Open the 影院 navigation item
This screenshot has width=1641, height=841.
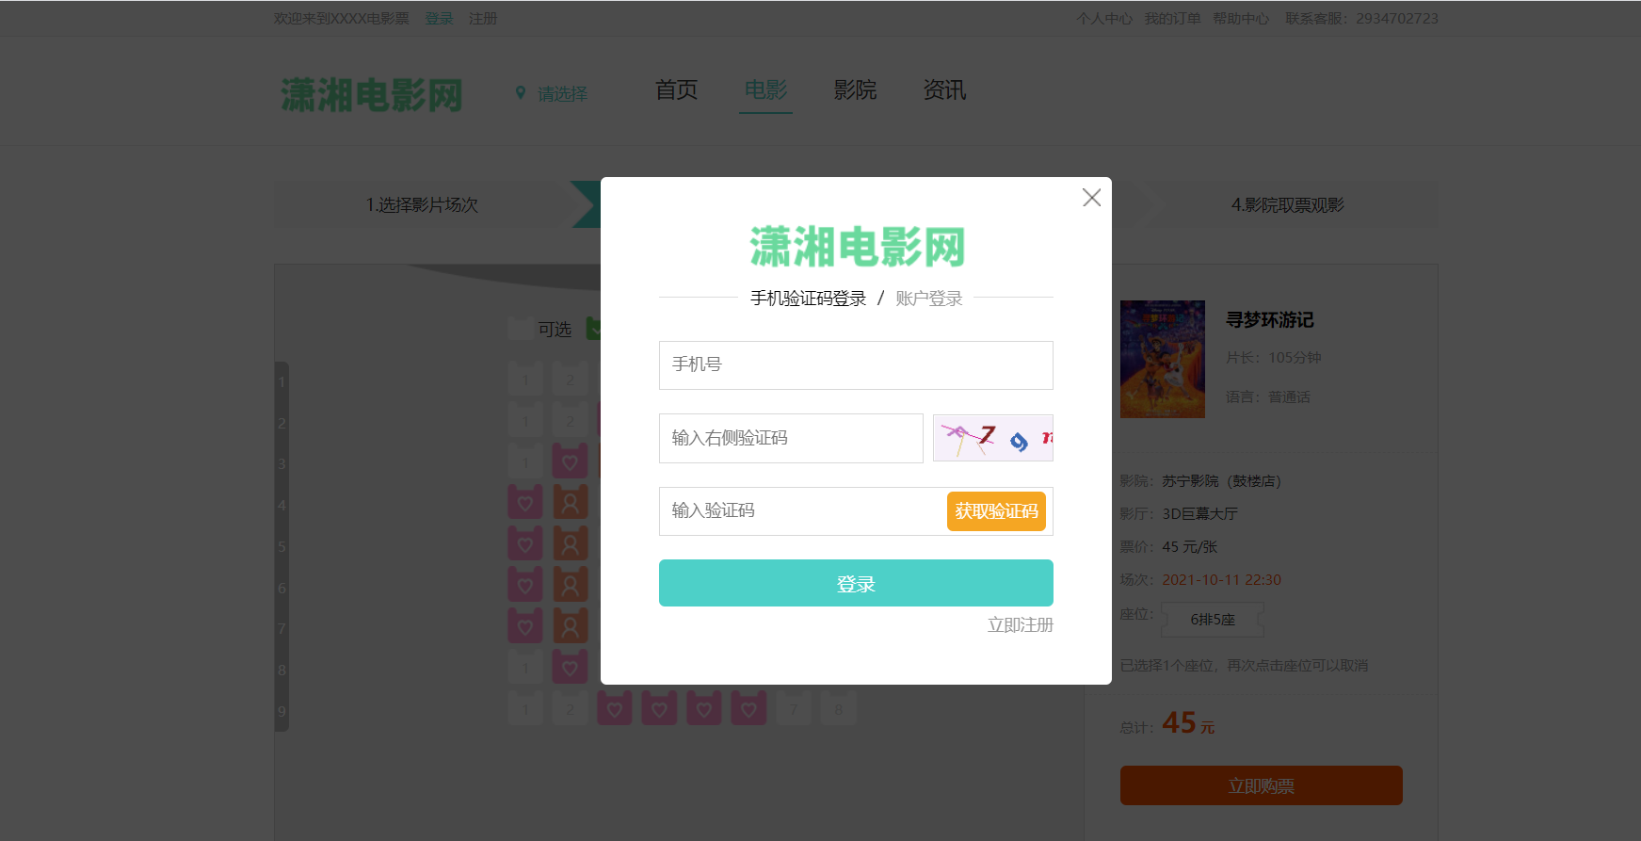855,90
